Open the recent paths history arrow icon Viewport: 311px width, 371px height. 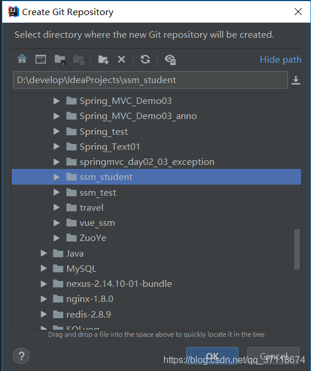pos(296,80)
